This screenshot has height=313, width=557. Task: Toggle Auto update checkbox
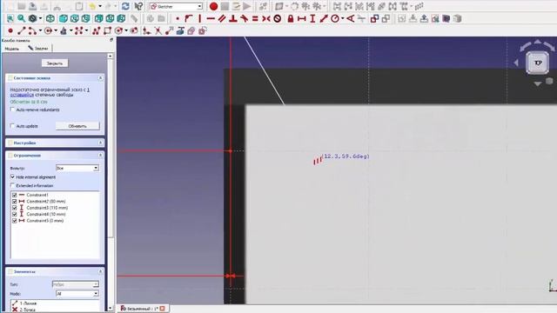pos(12,126)
